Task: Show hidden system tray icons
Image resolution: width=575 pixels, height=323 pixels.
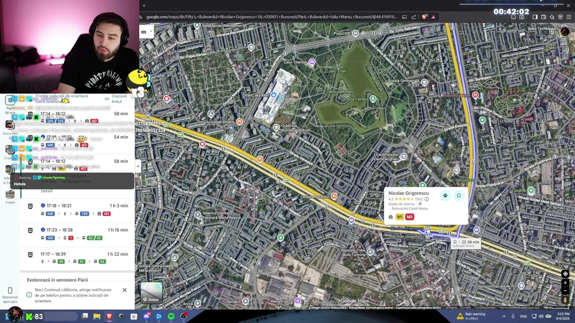Action: [x=504, y=317]
